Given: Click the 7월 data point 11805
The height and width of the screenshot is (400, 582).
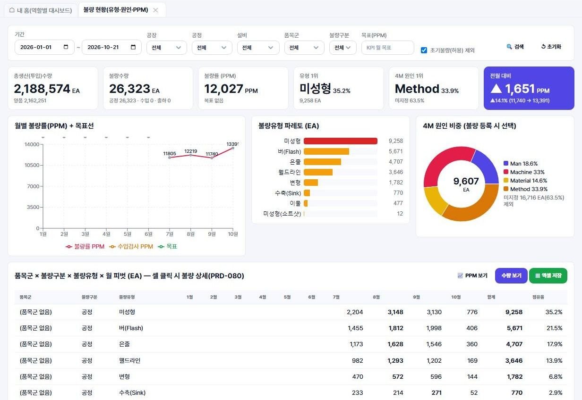Looking at the screenshot, I should click(x=170, y=158).
